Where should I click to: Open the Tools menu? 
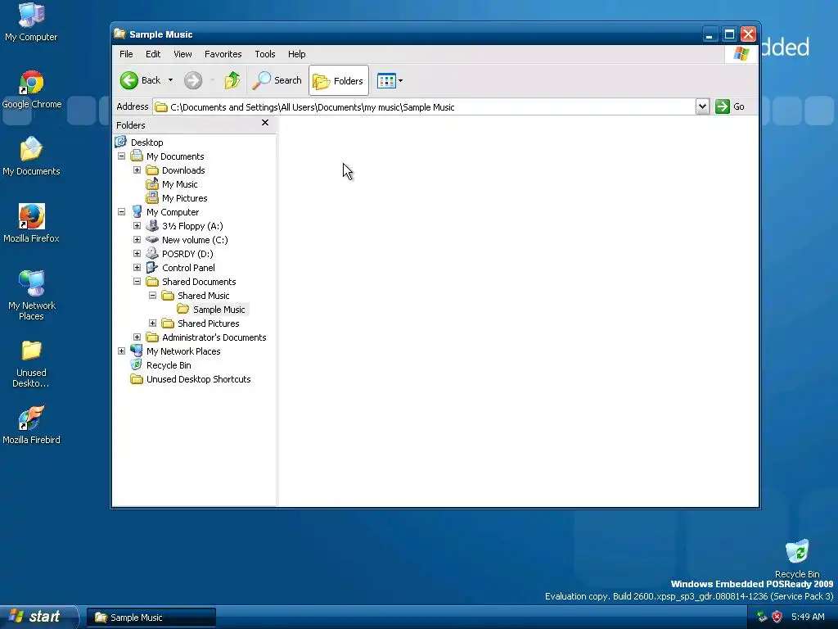point(265,54)
